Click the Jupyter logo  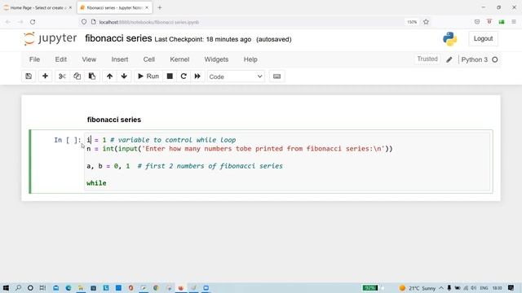click(x=50, y=38)
